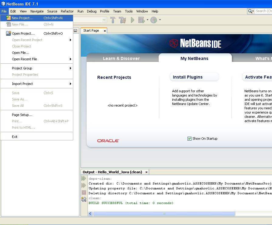Switch to the Learn & Discover tab

[121, 58]
